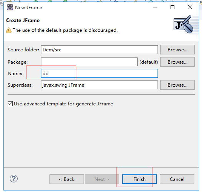
Task: Cancel the New JFrame wizard
Action: point(177,179)
